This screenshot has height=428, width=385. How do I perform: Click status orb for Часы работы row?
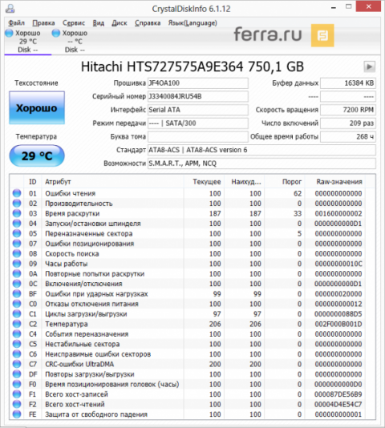[x=17, y=264]
